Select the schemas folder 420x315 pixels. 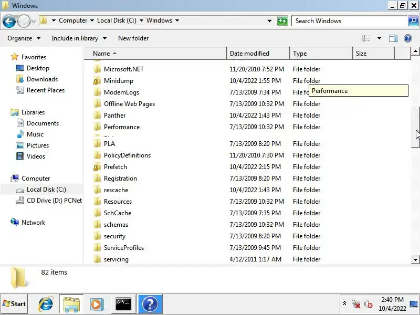tap(115, 225)
